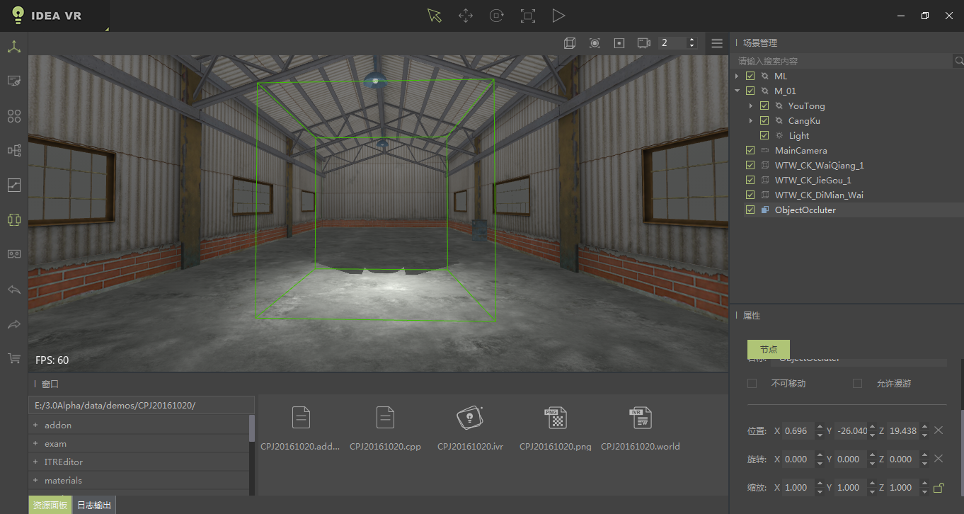Open the viewport hamburger menu
The height and width of the screenshot is (514, 964).
717,43
